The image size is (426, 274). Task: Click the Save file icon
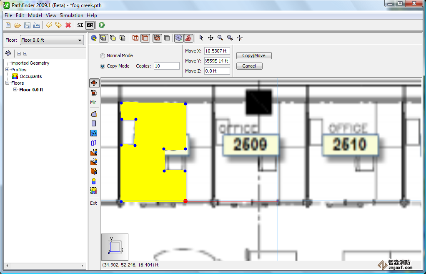click(x=27, y=25)
